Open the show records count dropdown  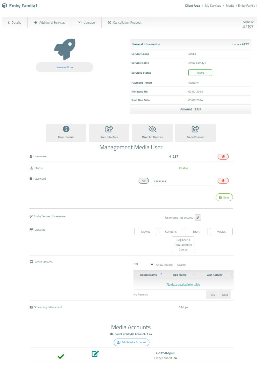pyautogui.click(x=144, y=265)
